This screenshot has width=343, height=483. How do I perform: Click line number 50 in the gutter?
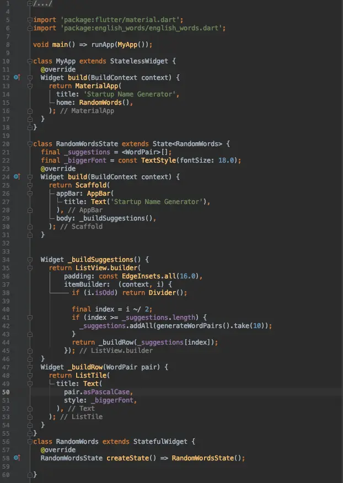6,392
